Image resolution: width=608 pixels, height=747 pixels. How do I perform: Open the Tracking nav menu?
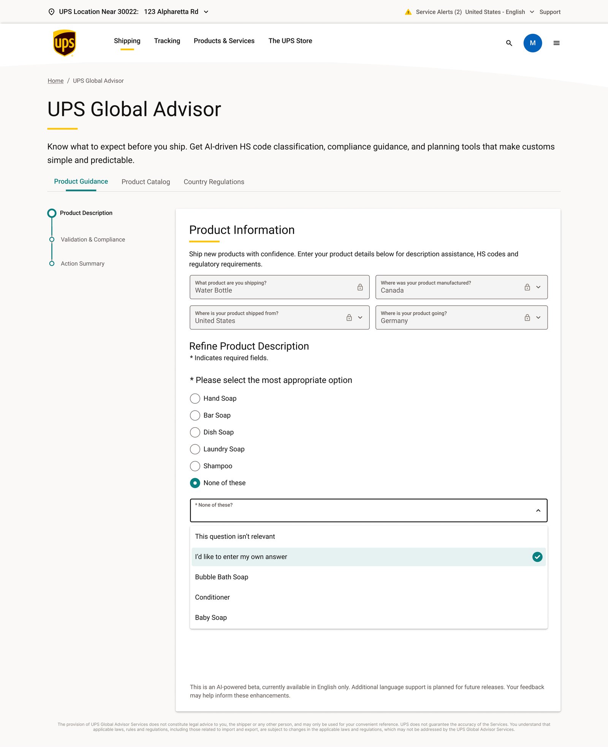tap(167, 41)
